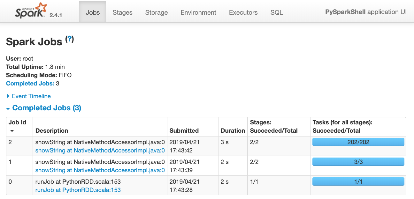Screen dimensions: 414x199
Task: Sort jobs by Submitted column header
Action: (x=184, y=130)
